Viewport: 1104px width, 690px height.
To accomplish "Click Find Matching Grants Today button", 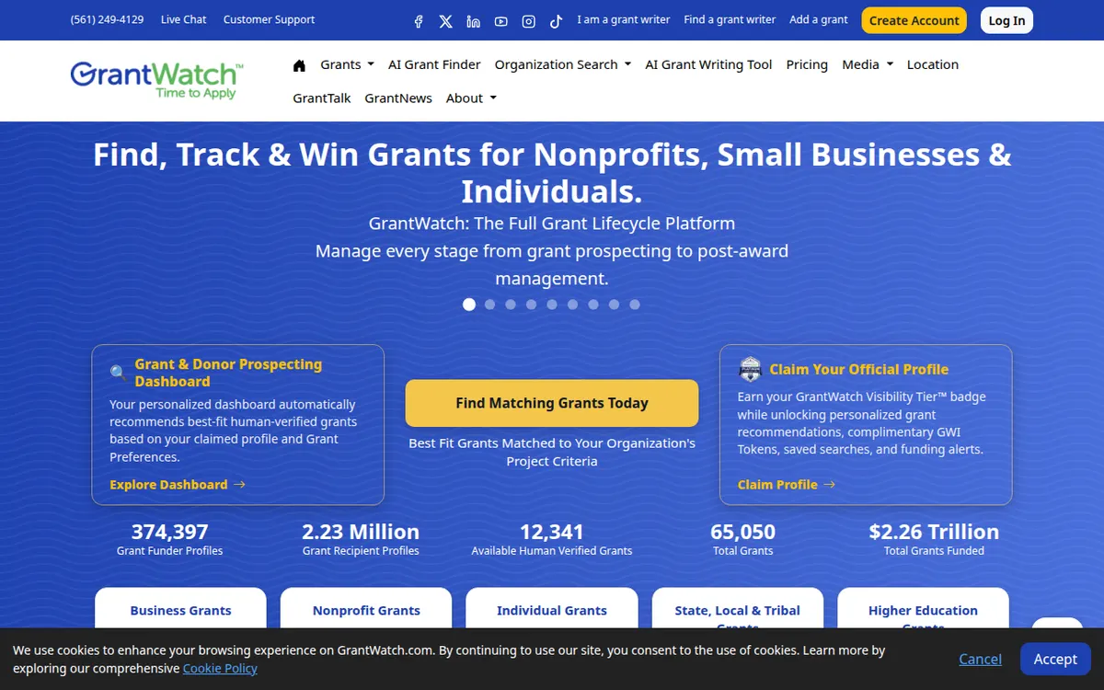I will 552,403.
